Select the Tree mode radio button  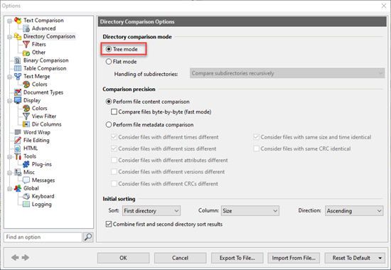[x=109, y=49]
